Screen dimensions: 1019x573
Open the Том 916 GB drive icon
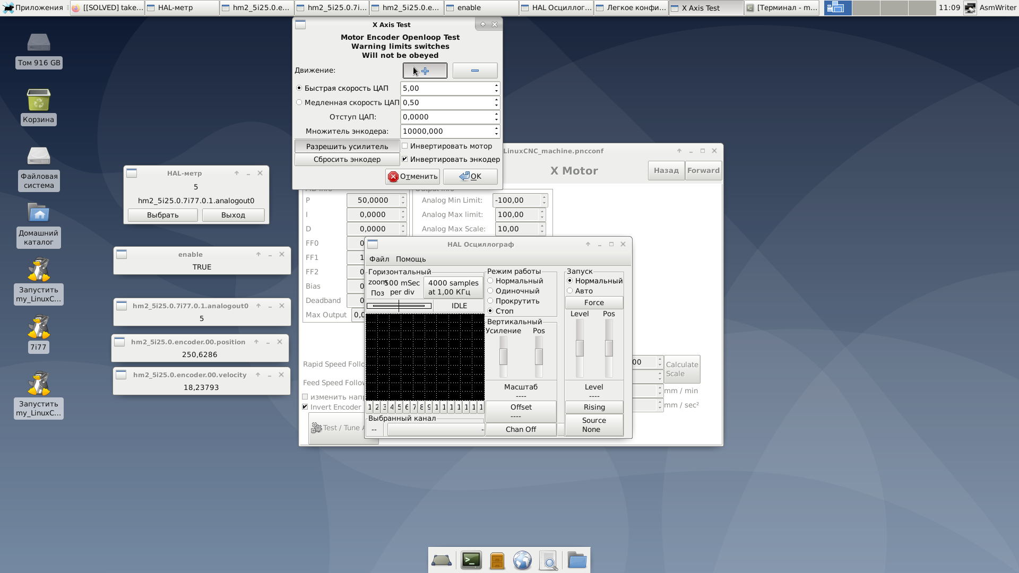pyautogui.click(x=38, y=44)
